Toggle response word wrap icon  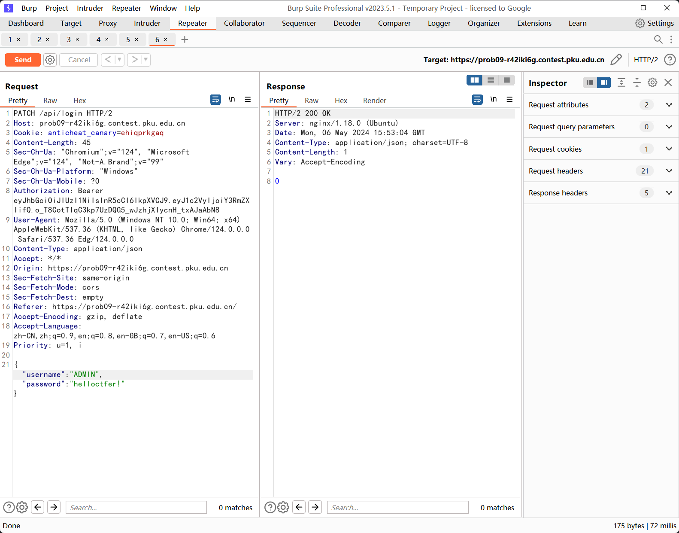tap(477, 100)
